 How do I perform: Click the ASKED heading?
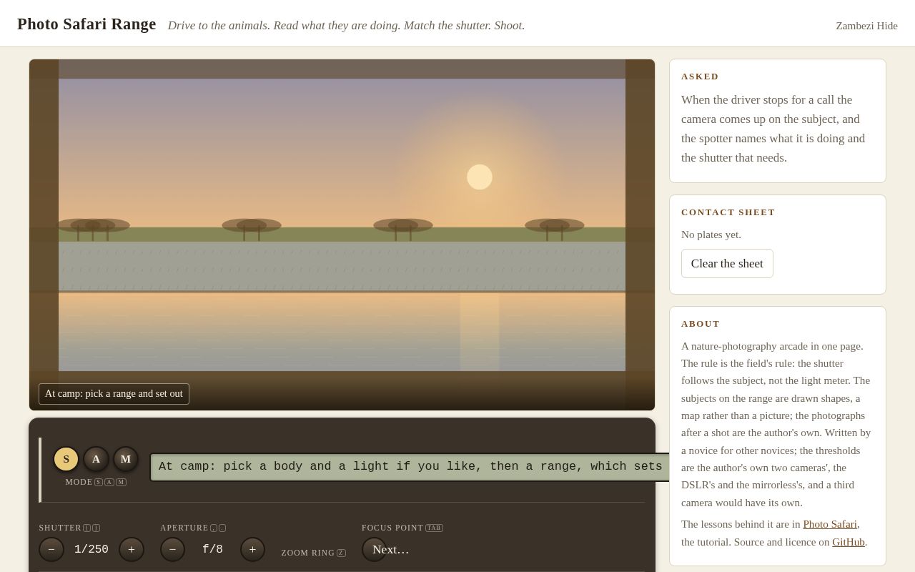click(700, 77)
